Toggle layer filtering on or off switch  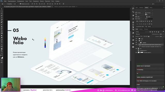(163, 31)
